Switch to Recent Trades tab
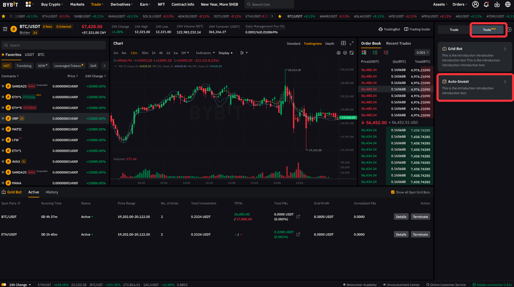This screenshot has width=514, height=287. tap(398, 43)
